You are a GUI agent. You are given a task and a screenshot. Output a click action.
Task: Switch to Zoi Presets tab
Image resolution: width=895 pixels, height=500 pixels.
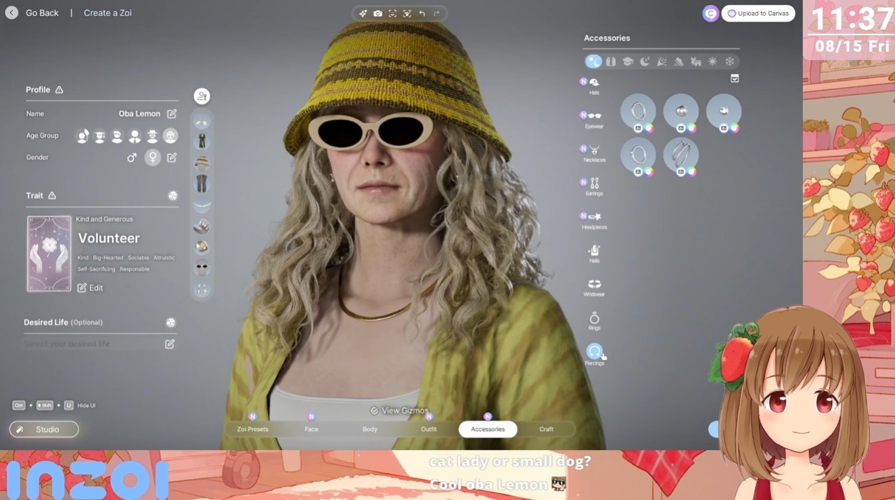pyautogui.click(x=252, y=429)
